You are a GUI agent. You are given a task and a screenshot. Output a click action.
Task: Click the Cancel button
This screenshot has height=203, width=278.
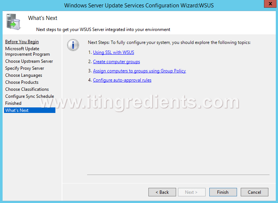[x=254, y=192]
